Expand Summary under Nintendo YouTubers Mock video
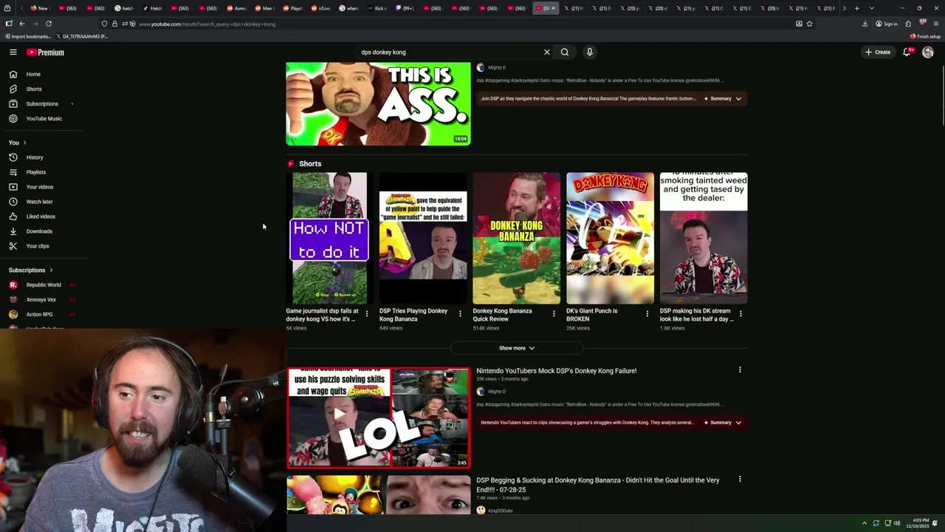 pyautogui.click(x=724, y=423)
